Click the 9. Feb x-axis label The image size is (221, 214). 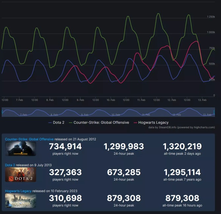(x=80, y=100)
